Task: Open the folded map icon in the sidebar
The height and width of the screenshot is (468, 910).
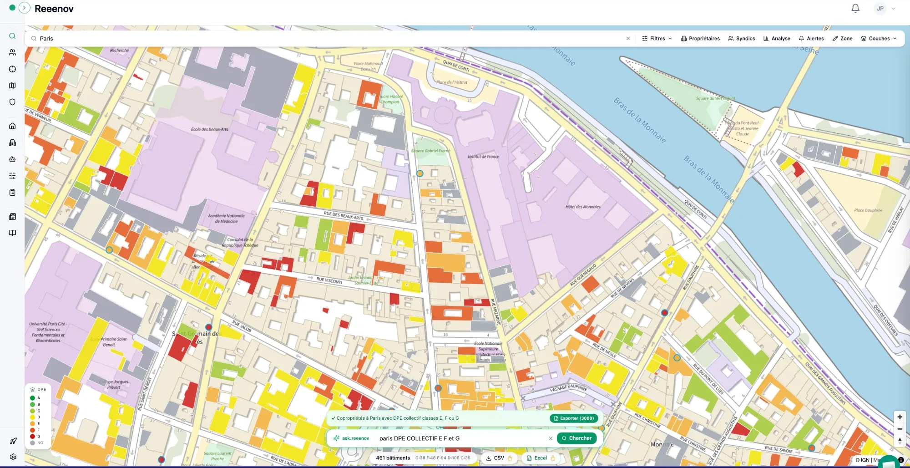Action: [12, 86]
